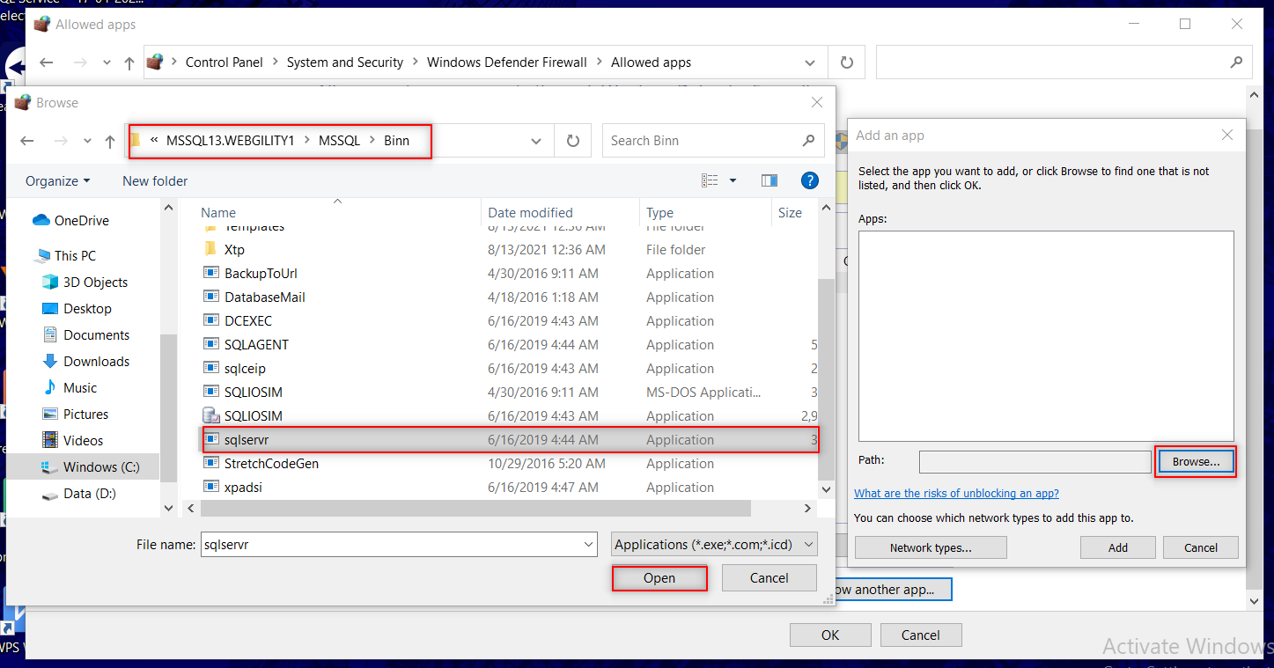Select xpadsi application icon
Viewport: 1274px width, 668px height.
(210, 488)
